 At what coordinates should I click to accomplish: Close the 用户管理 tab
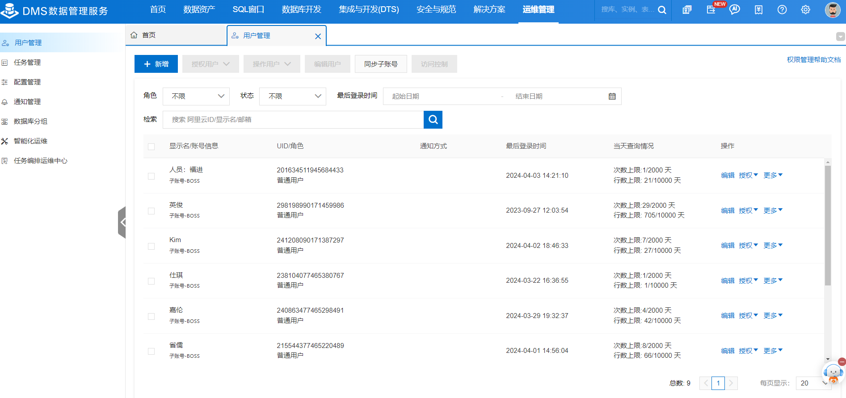click(x=318, y=36)
